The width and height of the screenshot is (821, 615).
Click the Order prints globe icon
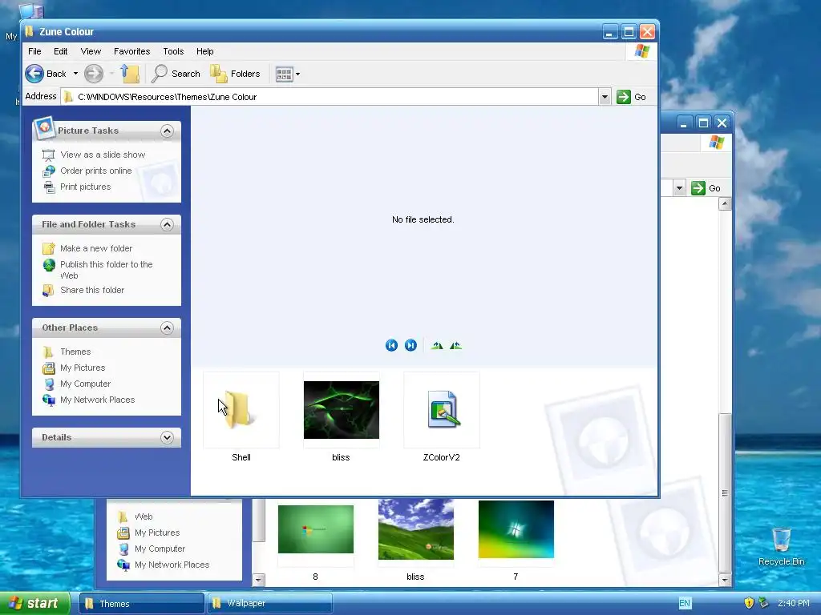49,171
